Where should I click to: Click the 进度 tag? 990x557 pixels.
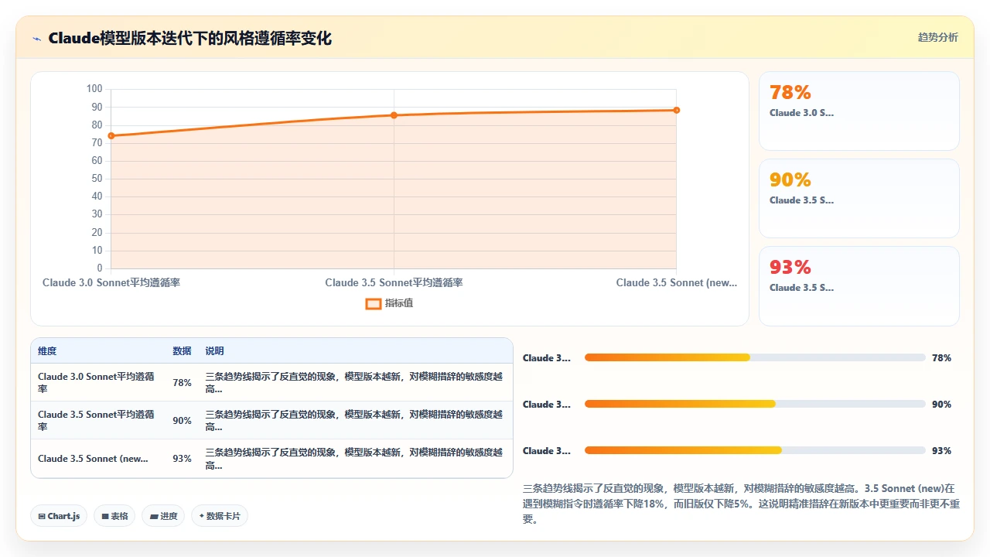pos(163,516)
